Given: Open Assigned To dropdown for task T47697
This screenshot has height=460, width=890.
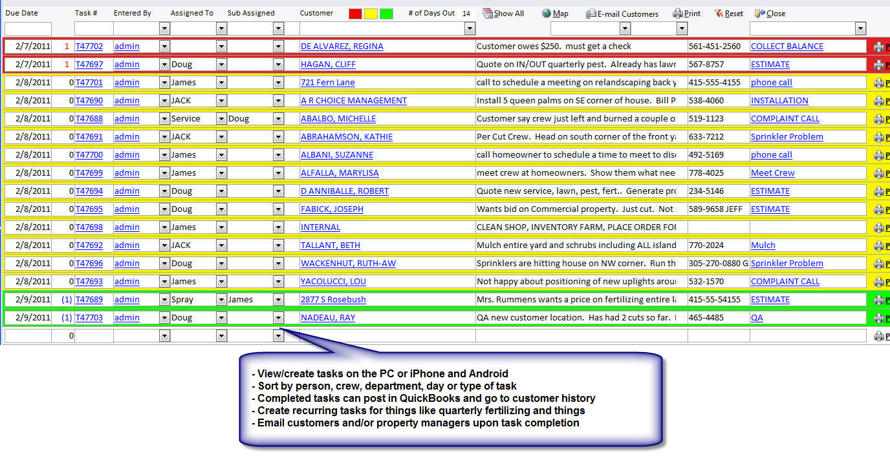Looking at the screenshot, I should [x=221, y=65].
